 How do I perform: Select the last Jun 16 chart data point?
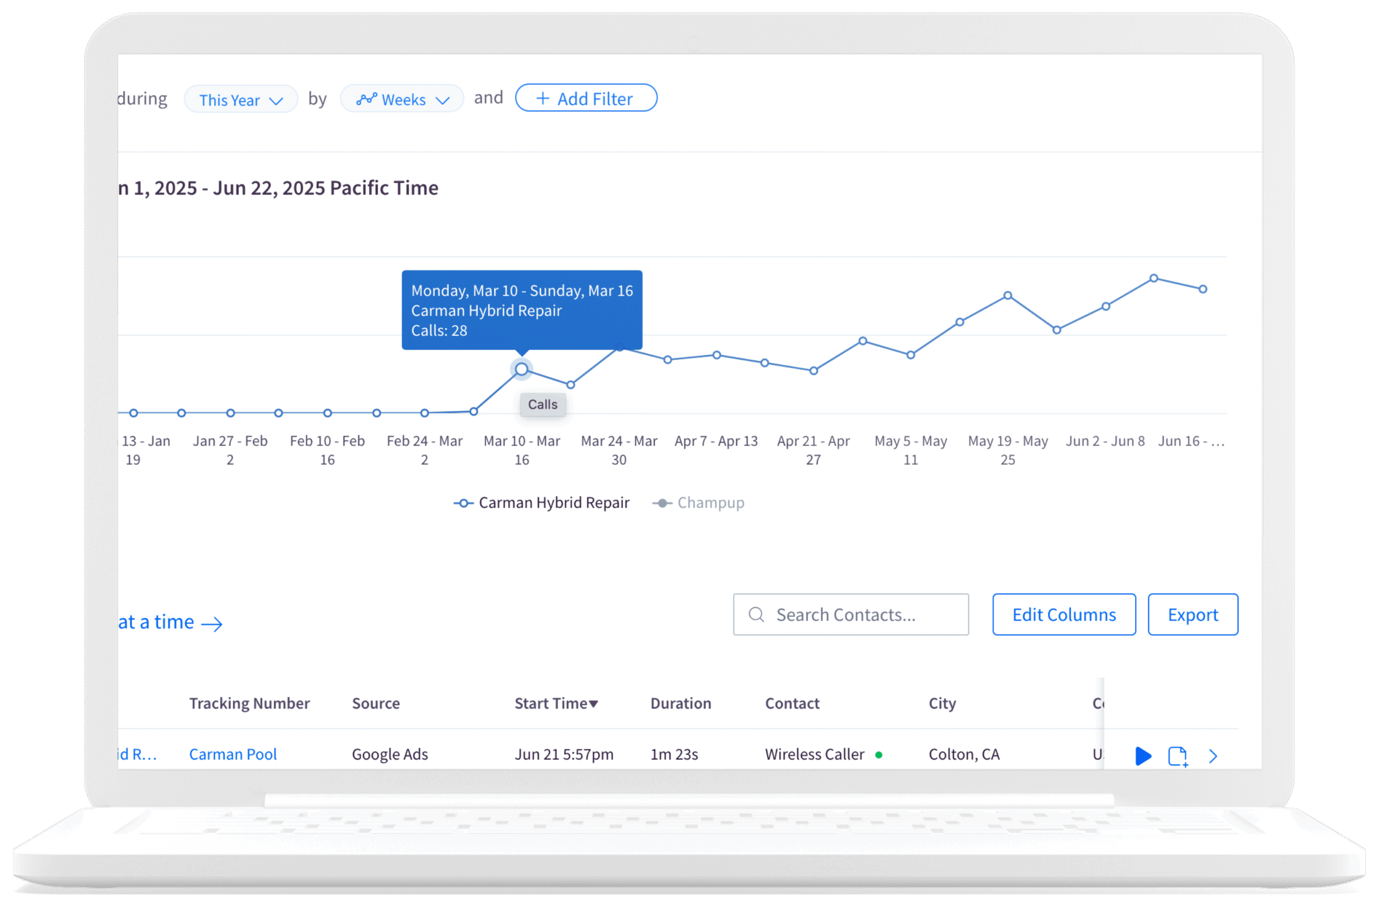coord(1203,289)
